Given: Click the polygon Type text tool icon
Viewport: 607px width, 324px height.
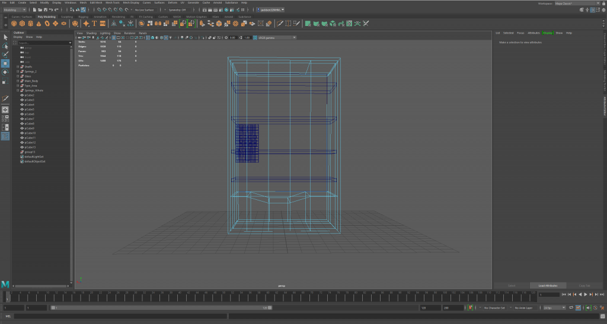Looking at the screenshot, I should 94,24.
